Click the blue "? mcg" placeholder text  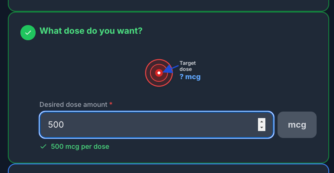190,77
